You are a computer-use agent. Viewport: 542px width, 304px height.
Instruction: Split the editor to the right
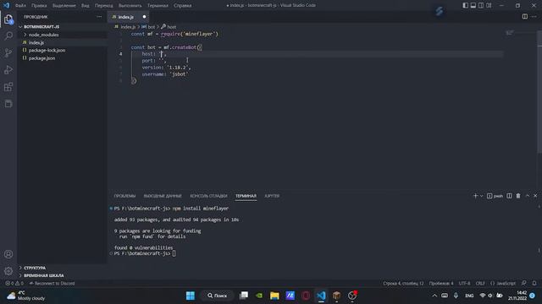point(525,17)
